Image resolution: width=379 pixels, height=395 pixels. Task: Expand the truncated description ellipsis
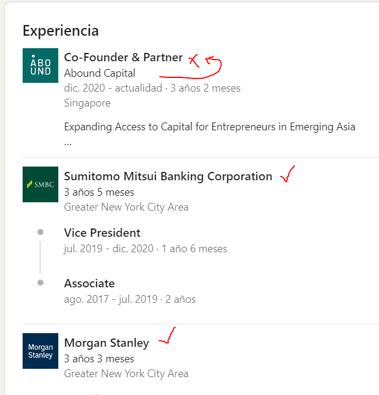click(68, 143)
